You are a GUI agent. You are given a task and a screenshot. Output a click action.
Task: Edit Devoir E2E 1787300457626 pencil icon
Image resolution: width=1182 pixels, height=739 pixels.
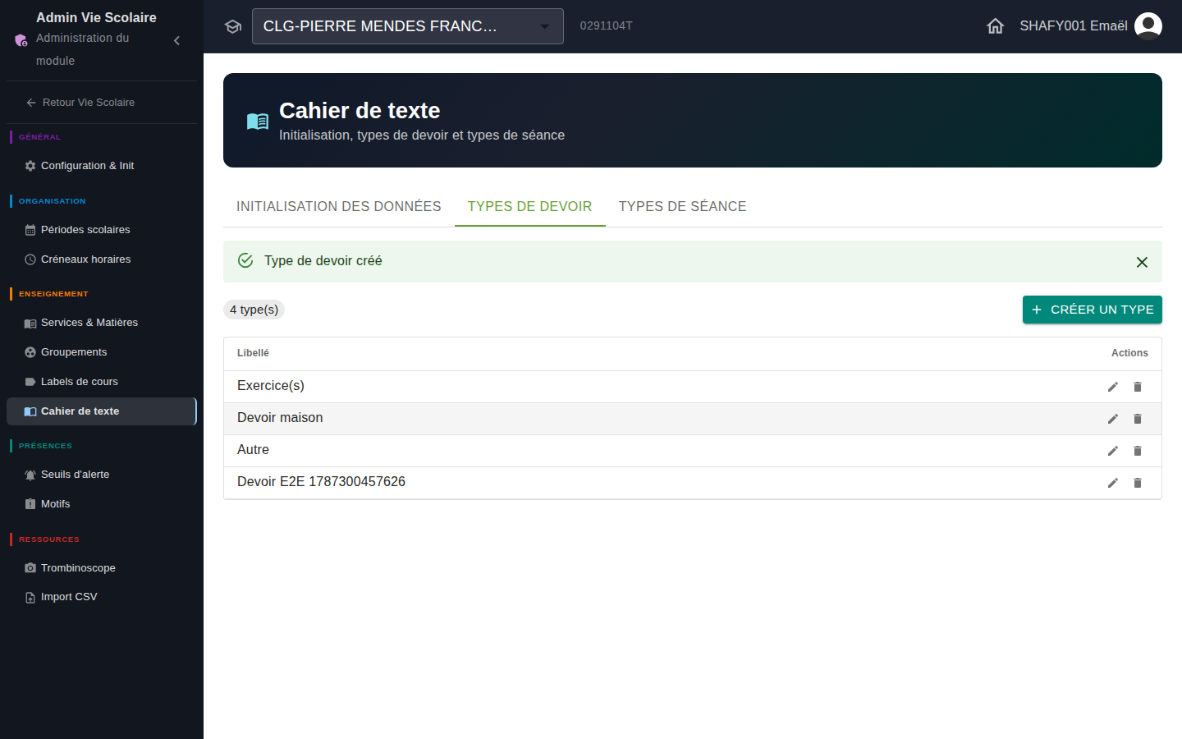point(1113,483)
